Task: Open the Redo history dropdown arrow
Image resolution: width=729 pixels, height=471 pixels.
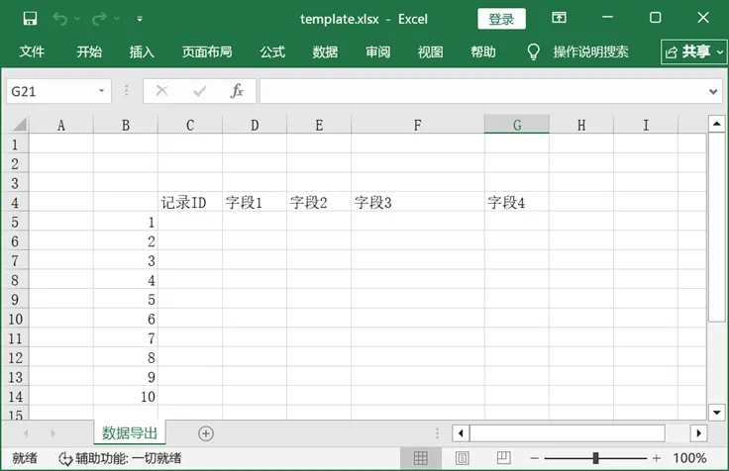Action: coord(117,19)
